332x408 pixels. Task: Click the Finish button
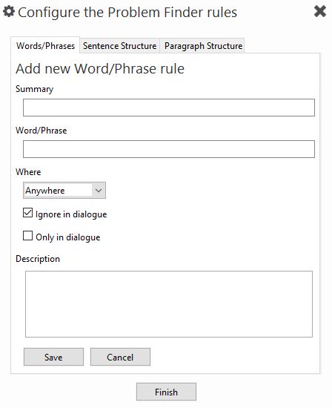coord(166,392)
